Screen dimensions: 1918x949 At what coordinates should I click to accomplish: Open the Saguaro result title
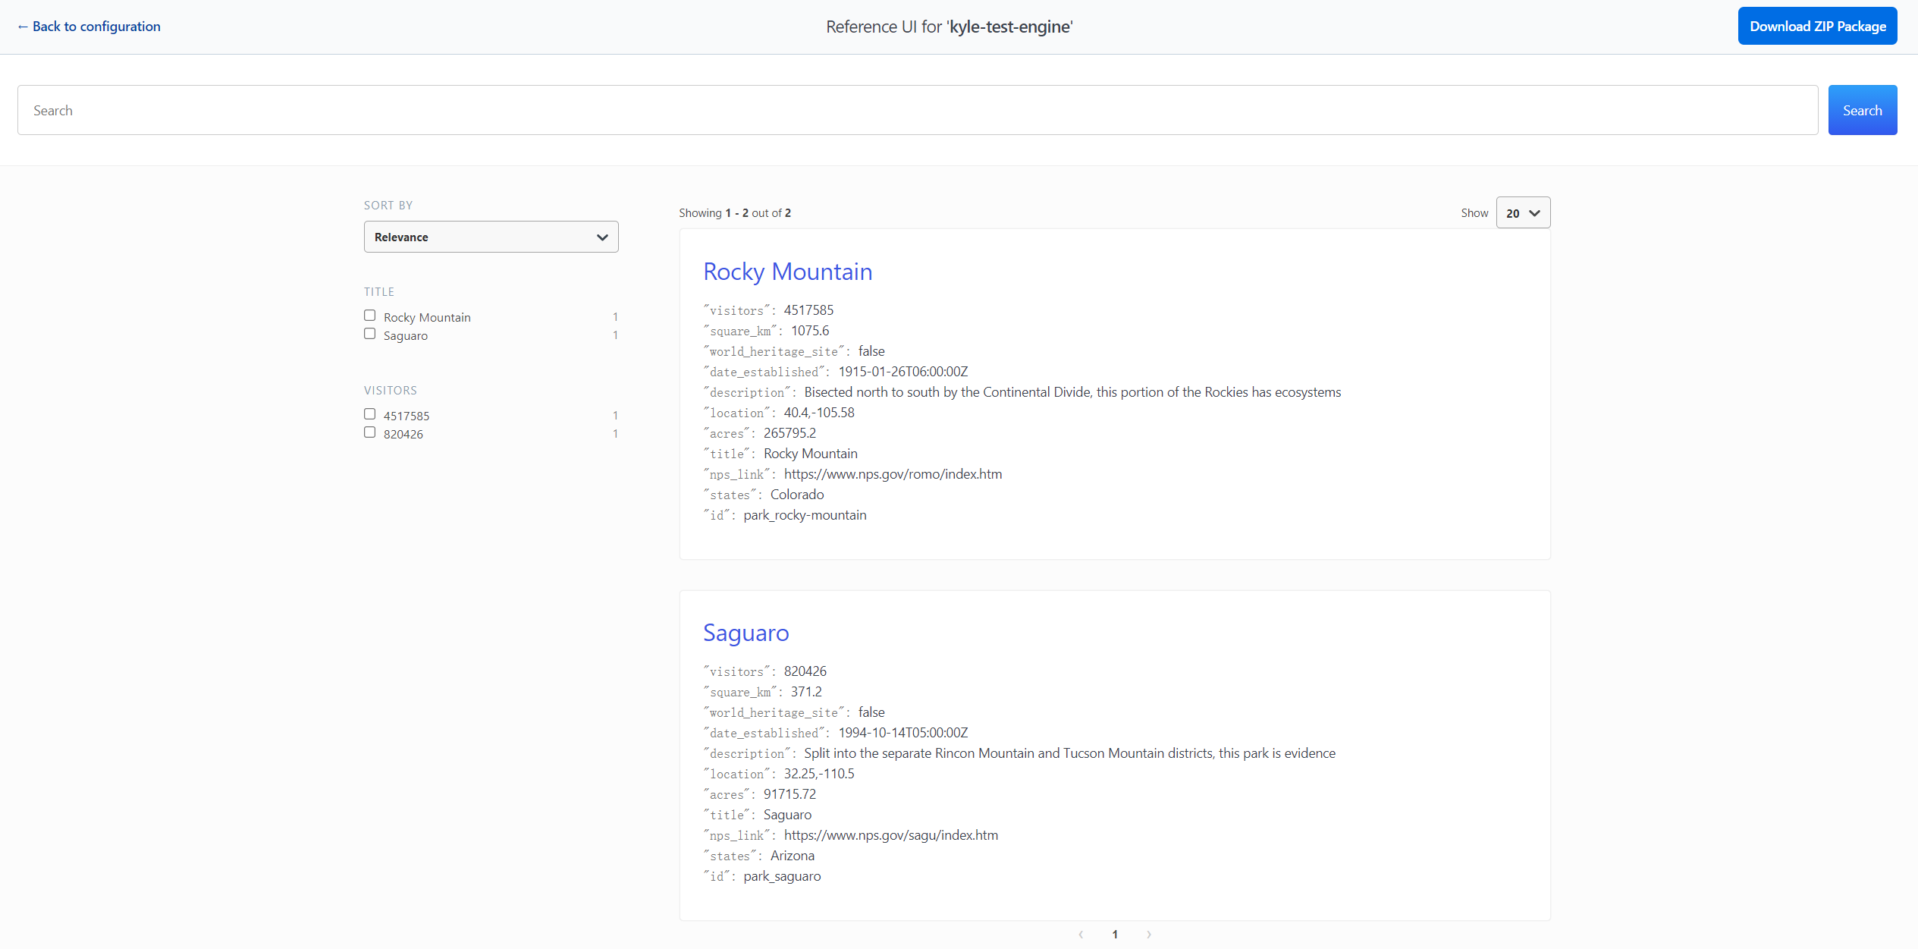746,633
